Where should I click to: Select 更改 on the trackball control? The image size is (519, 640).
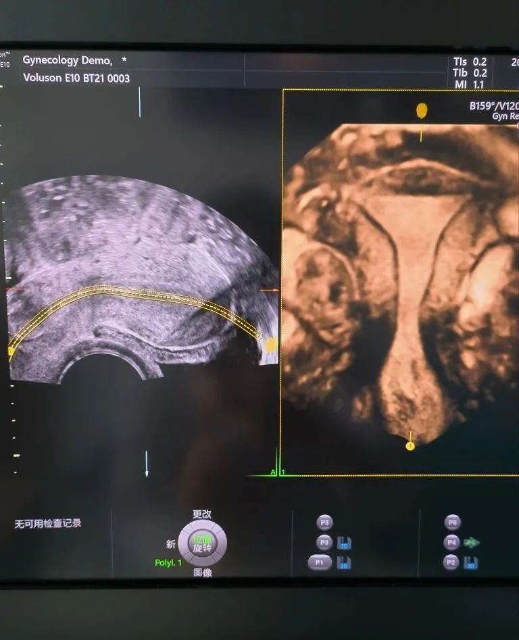point(202,514)
